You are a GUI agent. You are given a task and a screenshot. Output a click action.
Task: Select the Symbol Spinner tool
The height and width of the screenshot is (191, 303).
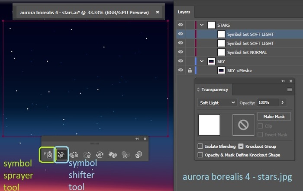pyautogui.click(x=100, y=154)
